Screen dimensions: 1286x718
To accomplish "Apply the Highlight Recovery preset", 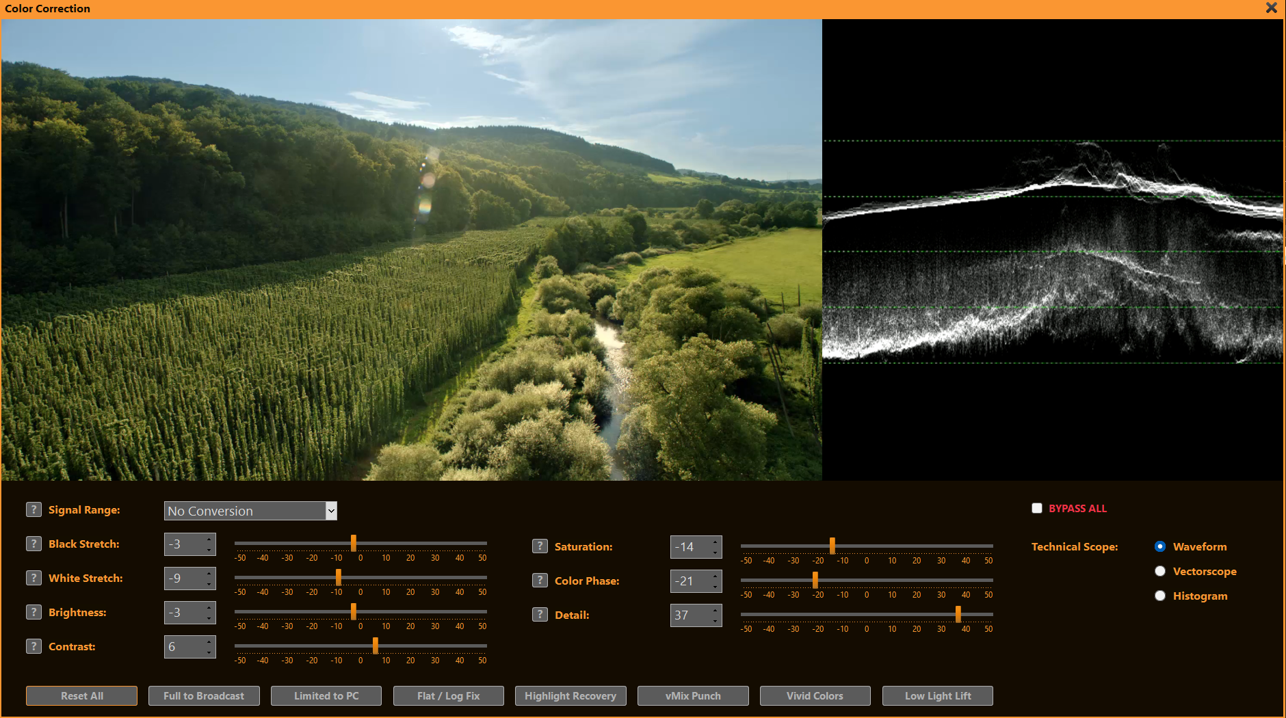I will [x=570, y=695].
